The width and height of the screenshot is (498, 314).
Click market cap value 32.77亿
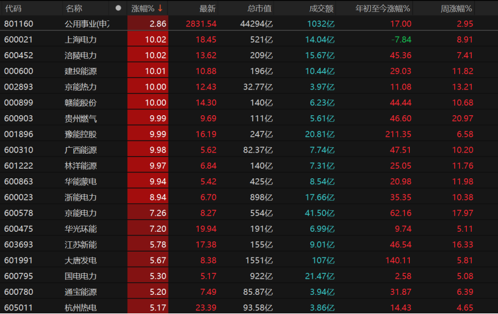[258, 87]
